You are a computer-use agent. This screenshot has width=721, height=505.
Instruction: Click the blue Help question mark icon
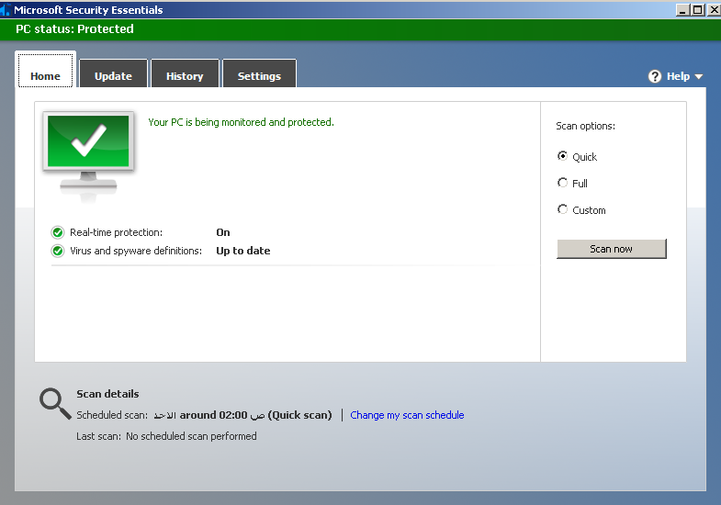tap(655, 76)
